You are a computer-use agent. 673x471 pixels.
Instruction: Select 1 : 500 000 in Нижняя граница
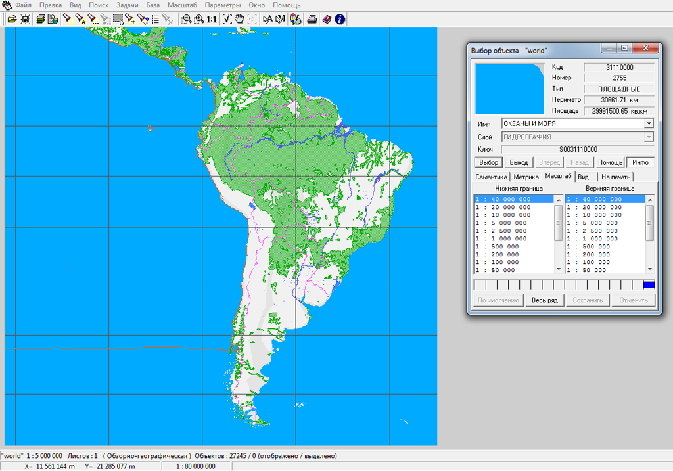point(514,246)
